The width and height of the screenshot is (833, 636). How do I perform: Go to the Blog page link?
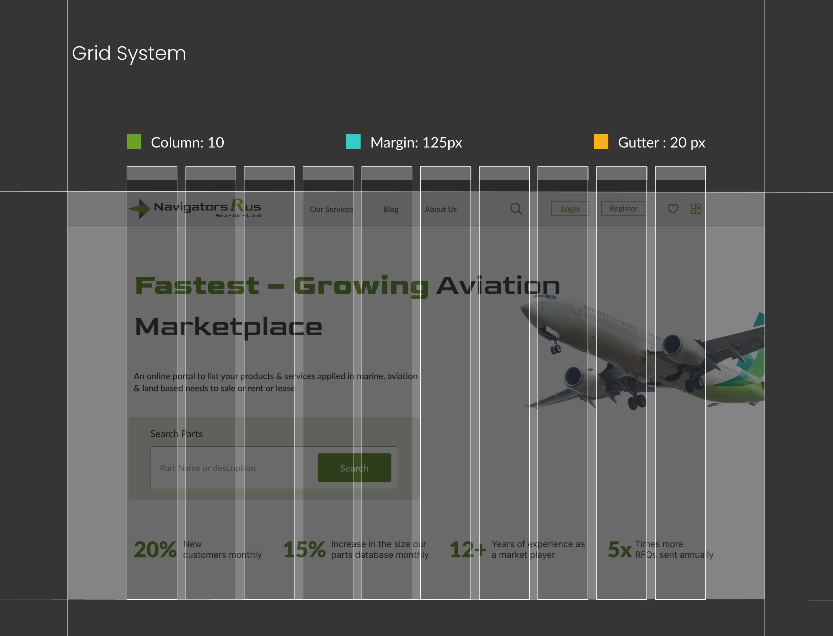[x=390, y=209]
